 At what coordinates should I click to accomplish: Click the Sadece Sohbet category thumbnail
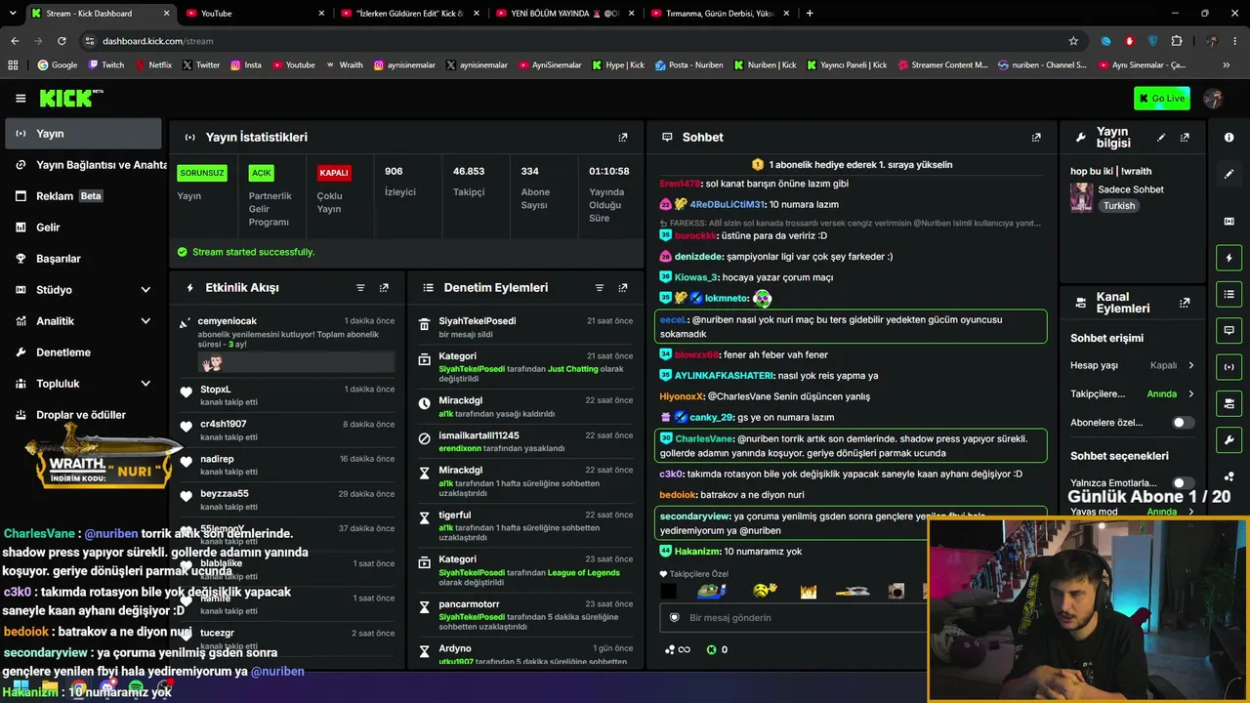[1081, 196]
